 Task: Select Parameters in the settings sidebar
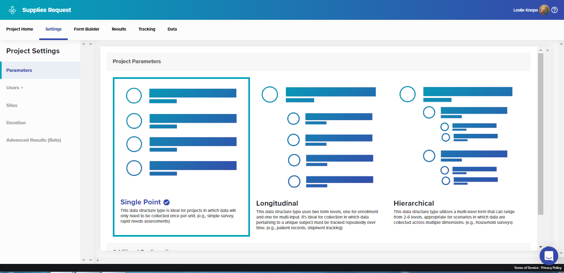[x=40, y=70]
